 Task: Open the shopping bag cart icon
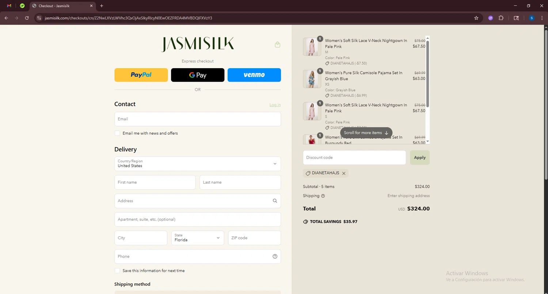[278, 45]
